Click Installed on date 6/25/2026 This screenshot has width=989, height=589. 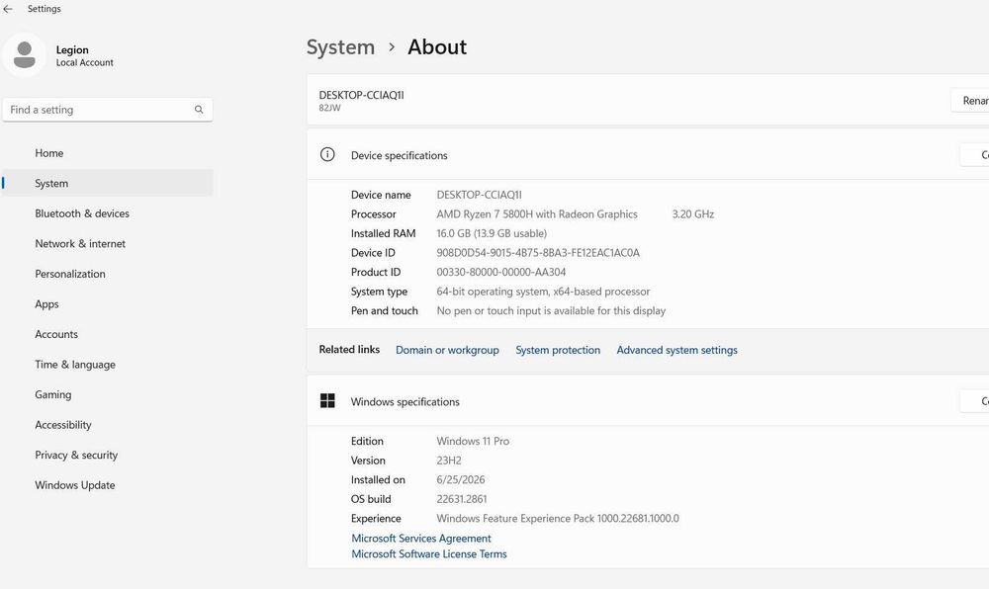[x=461, y=479]
